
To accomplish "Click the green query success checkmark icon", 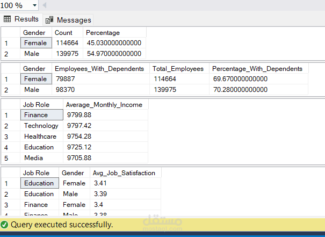I will (x=4, y=225).
